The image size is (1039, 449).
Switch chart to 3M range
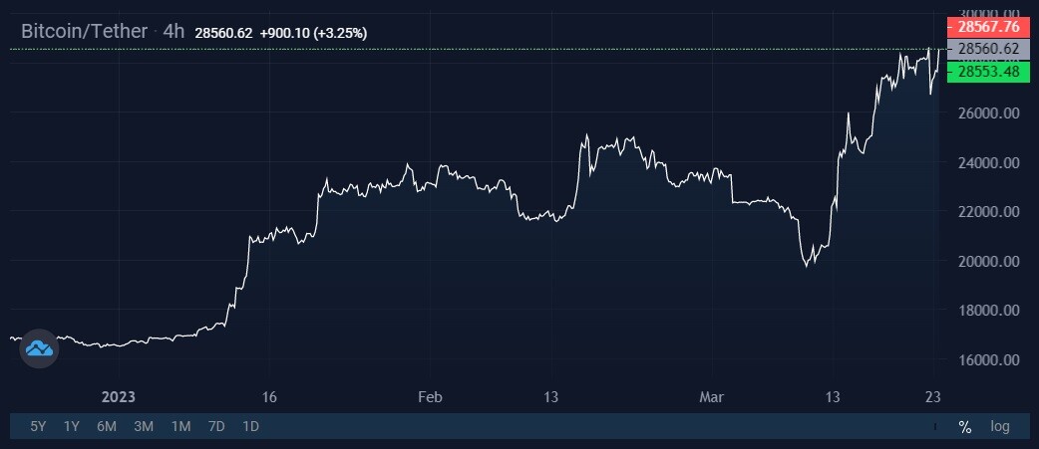[144, 426]
